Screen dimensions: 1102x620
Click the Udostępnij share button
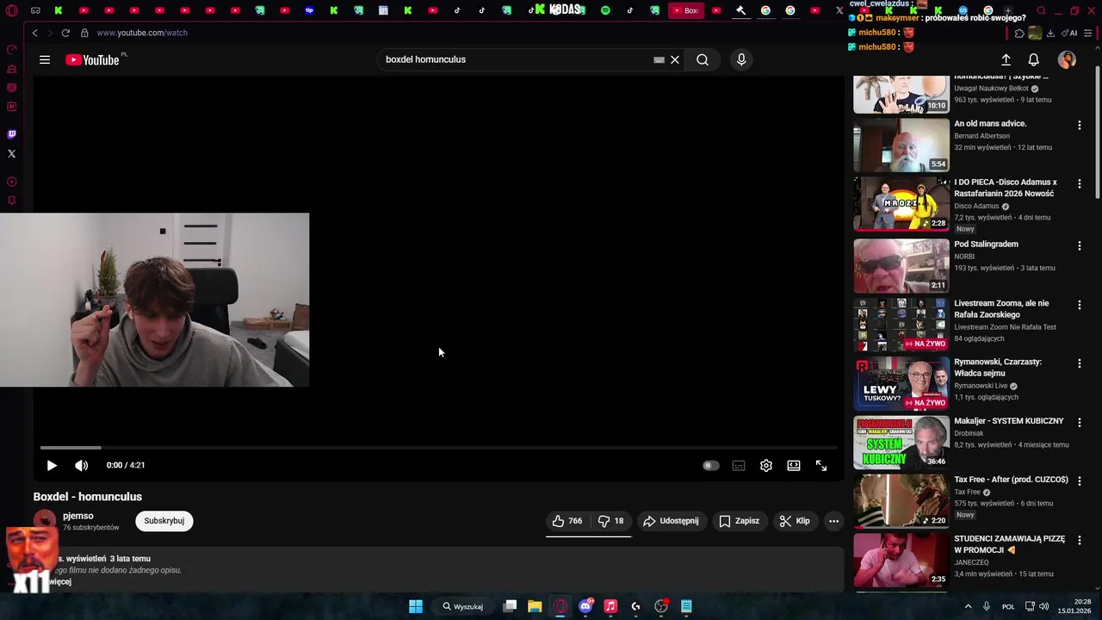pyautogui.click(x=672, y=521)
